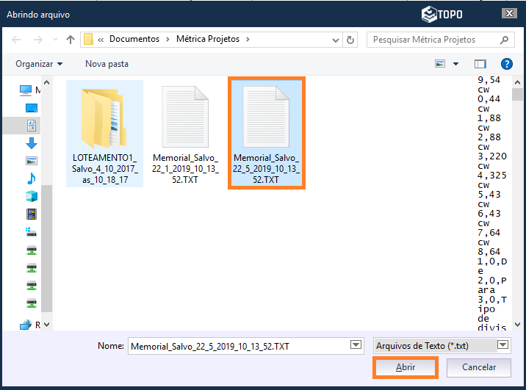Expand the Nome filename history dropdown
This screenshot has width=526, height=390.
point(356,345)
